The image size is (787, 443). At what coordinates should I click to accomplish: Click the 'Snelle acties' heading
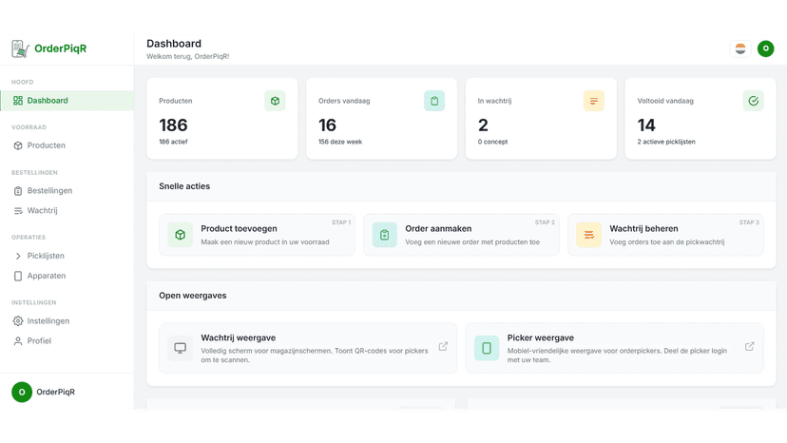click(x=184, y=186)
